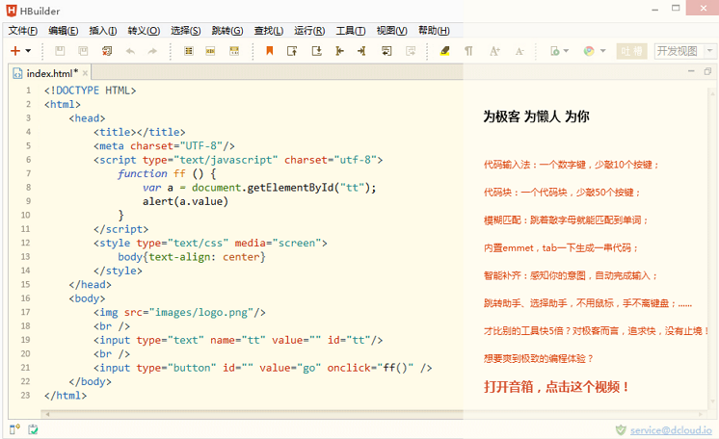Image resolution: width=719 pixels, height=439 pixels.
Task: Open the 工具(T) menu
Action: click(x=351, y=31)
